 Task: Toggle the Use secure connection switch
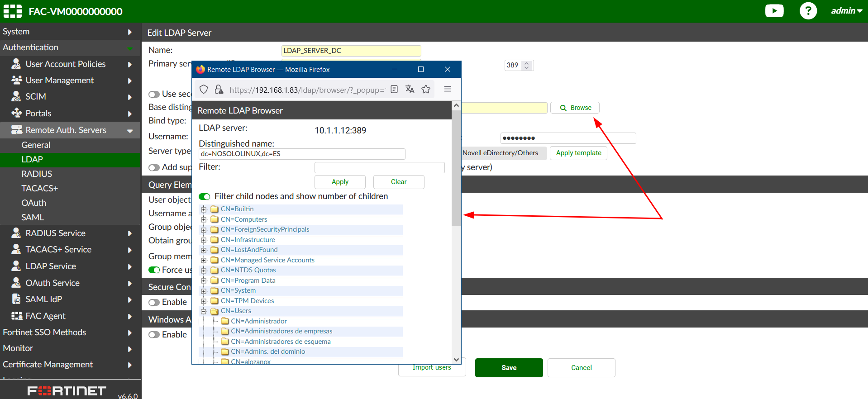pos(154,94)
